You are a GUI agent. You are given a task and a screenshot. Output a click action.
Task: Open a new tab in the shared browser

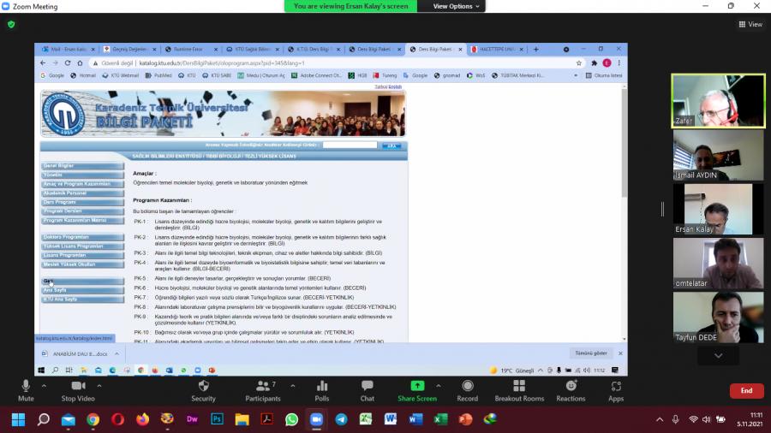click(x=536, y=49)
